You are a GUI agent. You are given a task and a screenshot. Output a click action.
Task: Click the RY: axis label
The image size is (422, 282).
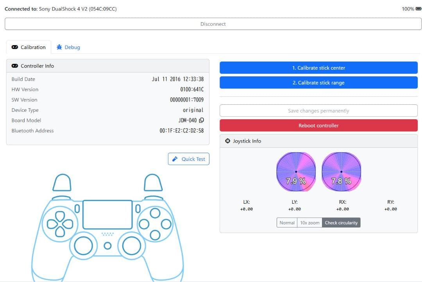pyautogui.click(x=390, y=202)
